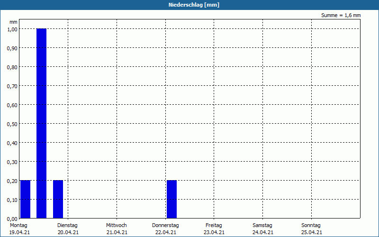The height and width of the screenshot is (237, 379).
Task: Click the Sonntag axis label
Action: tap(311, 226)
